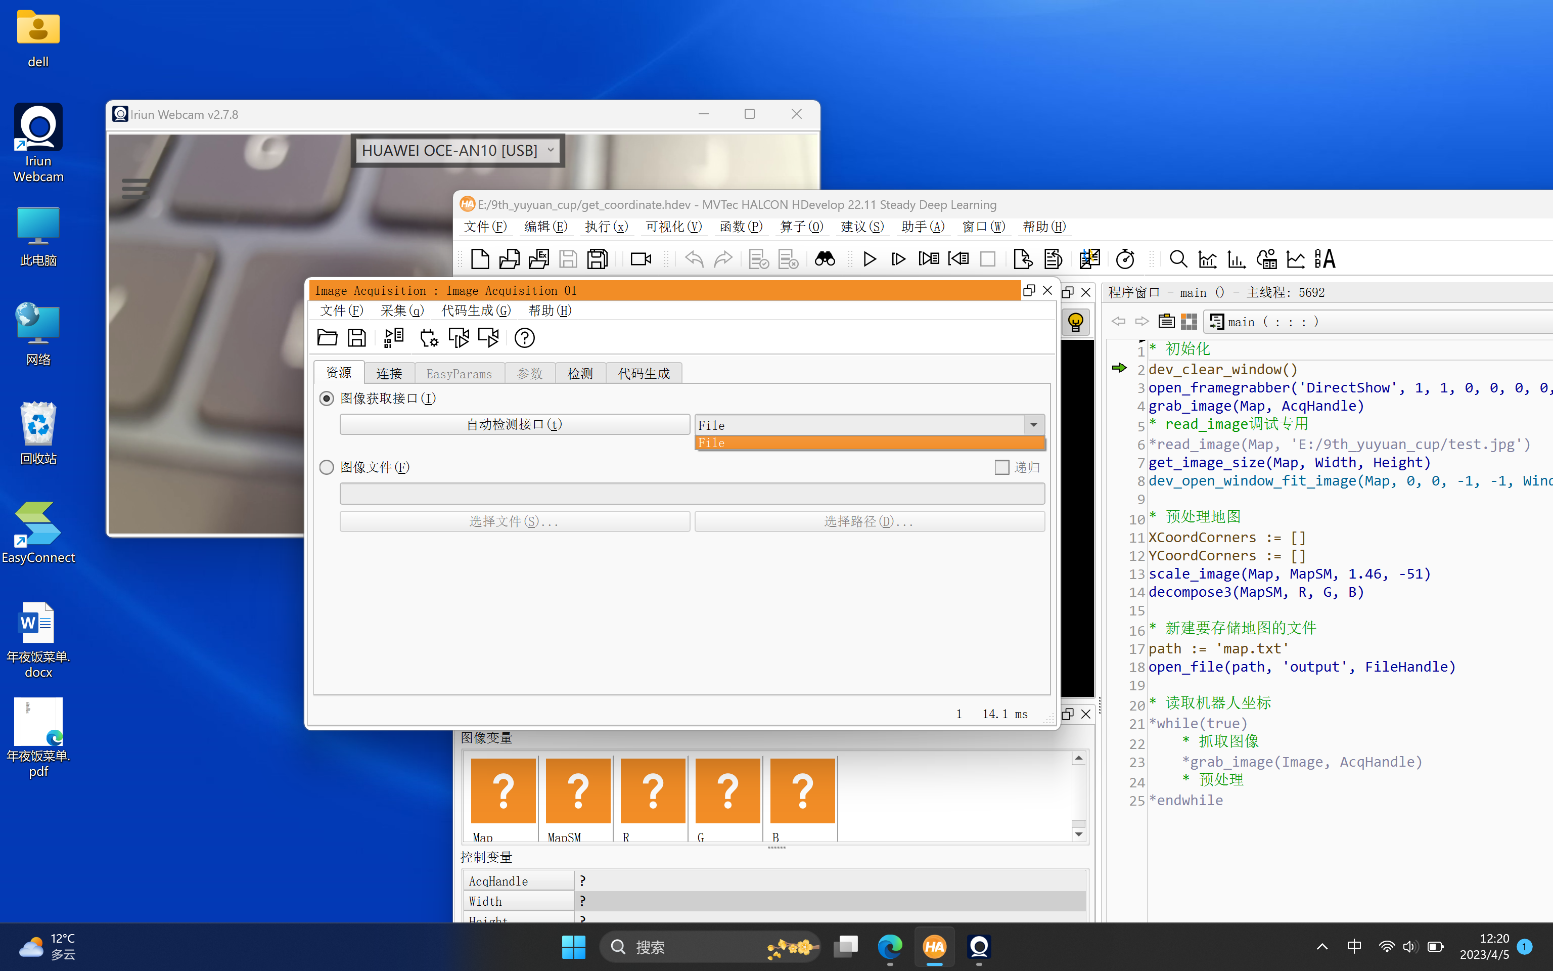This screenshot has height=971, width=1553.
Task: Click the yellow lightbulb suggestion icon
Action: (x=1076, y=322)
